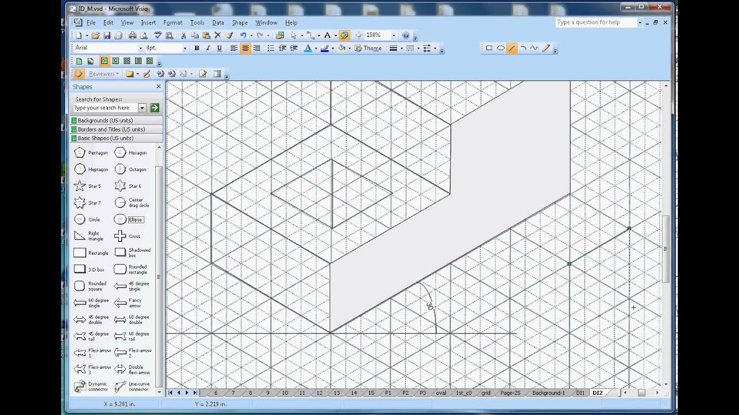The image size is (739, 415).
Task: Toggle the active Line tool
Action: [512, 48]
